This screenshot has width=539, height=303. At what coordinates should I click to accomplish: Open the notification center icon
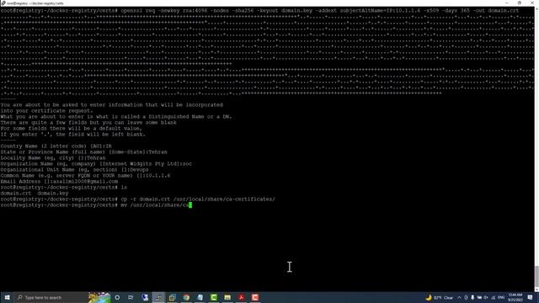tap(530, 297)
